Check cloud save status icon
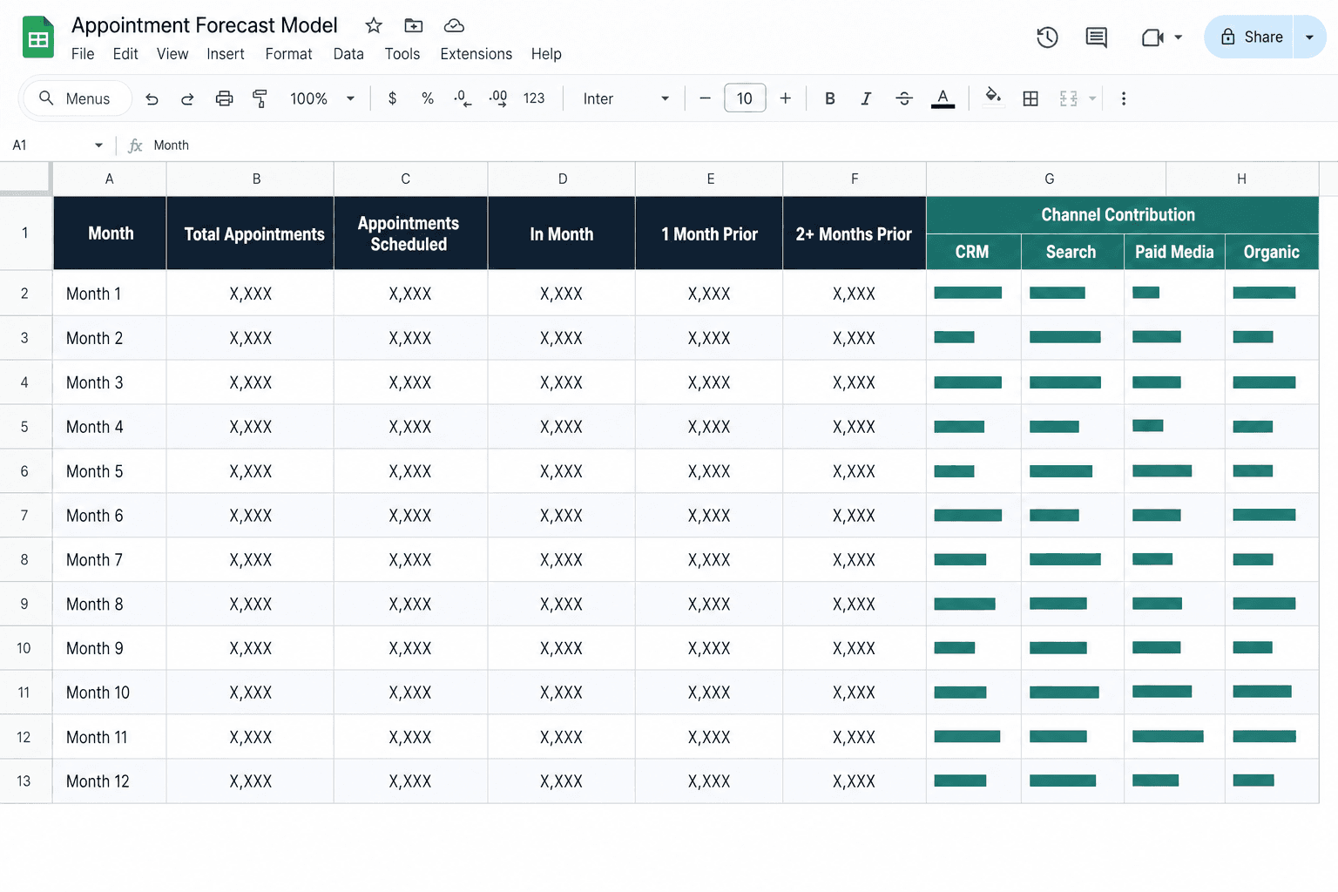 click(x=454, y=25)
